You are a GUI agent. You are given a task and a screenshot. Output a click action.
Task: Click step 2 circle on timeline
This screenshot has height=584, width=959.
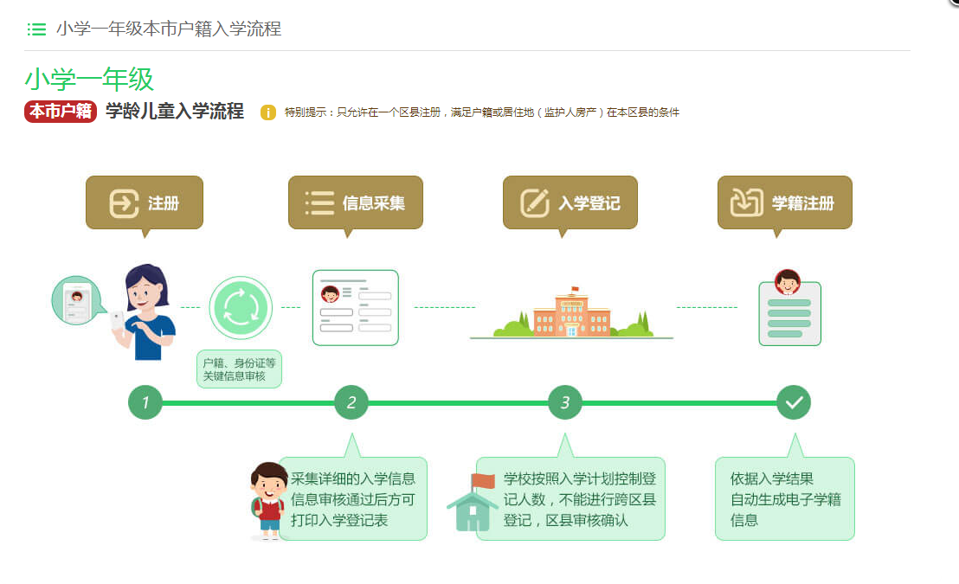[x=351, y=402]
